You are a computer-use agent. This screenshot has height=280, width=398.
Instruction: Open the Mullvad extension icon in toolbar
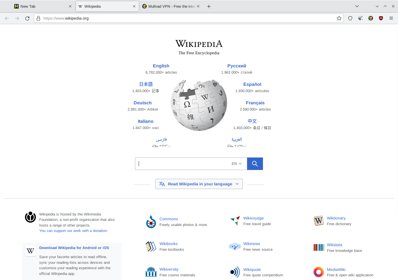click(371, 18)
